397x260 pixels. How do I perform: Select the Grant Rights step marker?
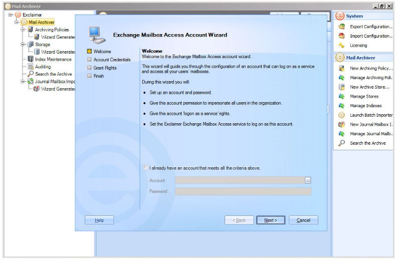click(x=89, y=68)
